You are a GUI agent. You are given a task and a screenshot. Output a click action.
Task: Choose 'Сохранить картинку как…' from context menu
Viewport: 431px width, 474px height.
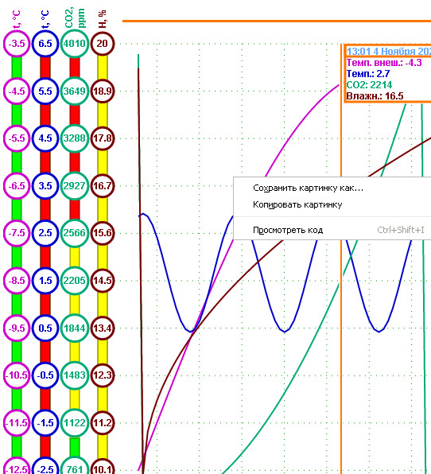point(308,188)
